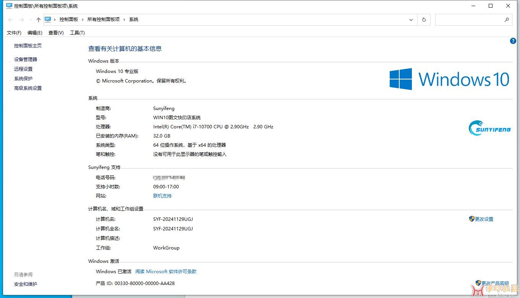Viewport: 520px width, 298px height.
Task: Click the search magnifier icon
Action: tap(507, 20)
